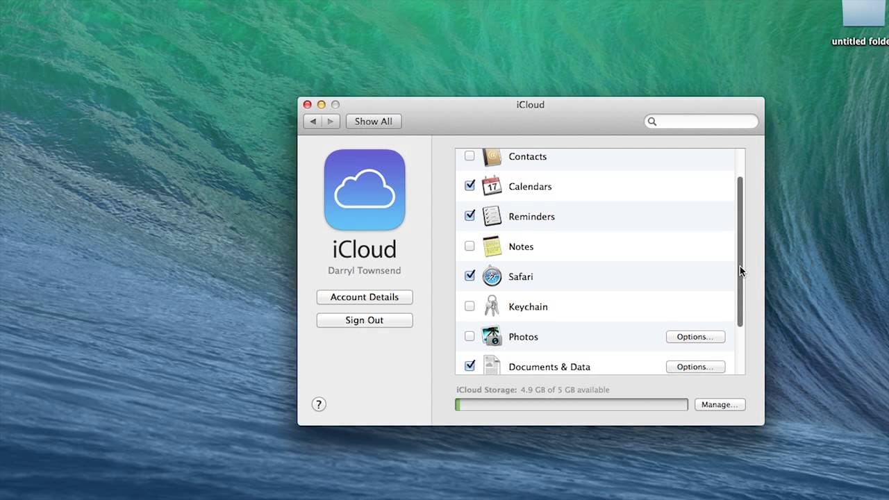889x500 pixels.
Task: Click the Reminders list icon
Action: click(x=492, y=216)
